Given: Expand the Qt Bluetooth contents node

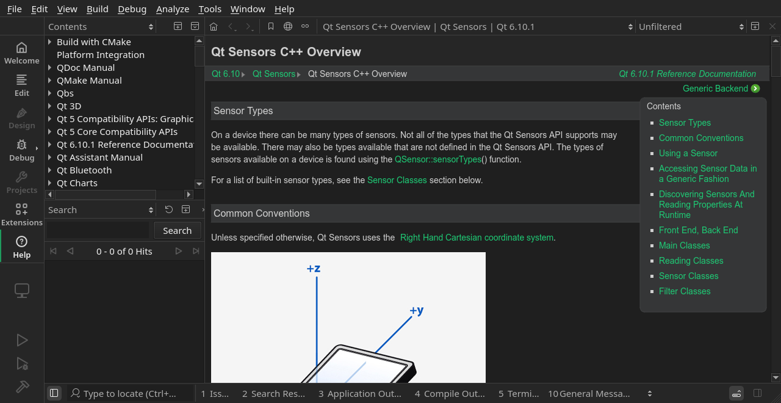Looking at the screenshot, I should [50, 170].
